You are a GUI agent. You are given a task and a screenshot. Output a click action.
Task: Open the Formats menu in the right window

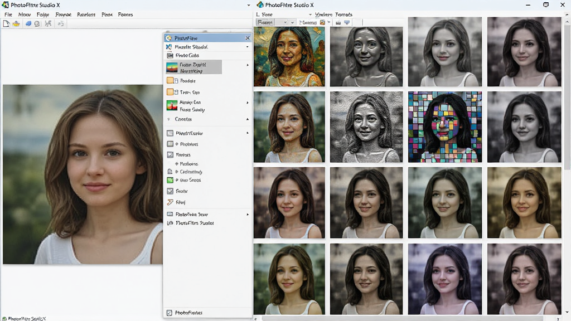pyautogui.click(x=343, y=14)
